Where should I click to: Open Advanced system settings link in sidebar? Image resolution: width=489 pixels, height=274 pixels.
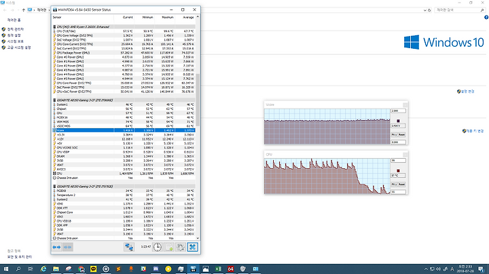tap(19, 47)
